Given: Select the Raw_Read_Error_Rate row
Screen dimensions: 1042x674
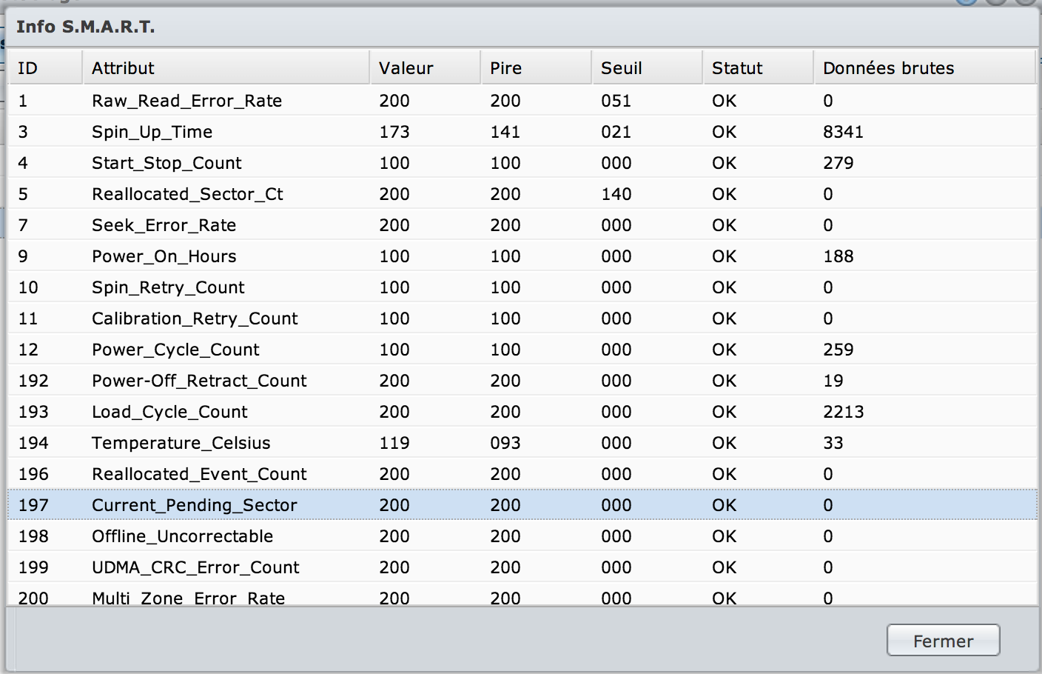Looking at the screenshot, I should point(186,101).
